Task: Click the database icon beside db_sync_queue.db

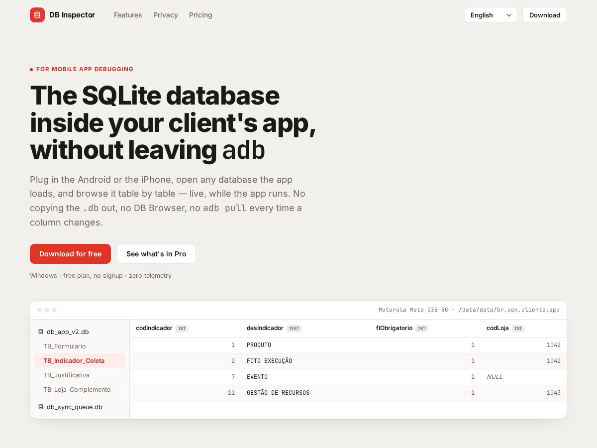Action: point(41,407)
